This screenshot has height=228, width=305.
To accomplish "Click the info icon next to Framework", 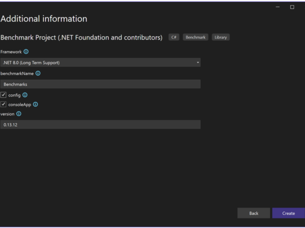I will (x=26, y=52).
